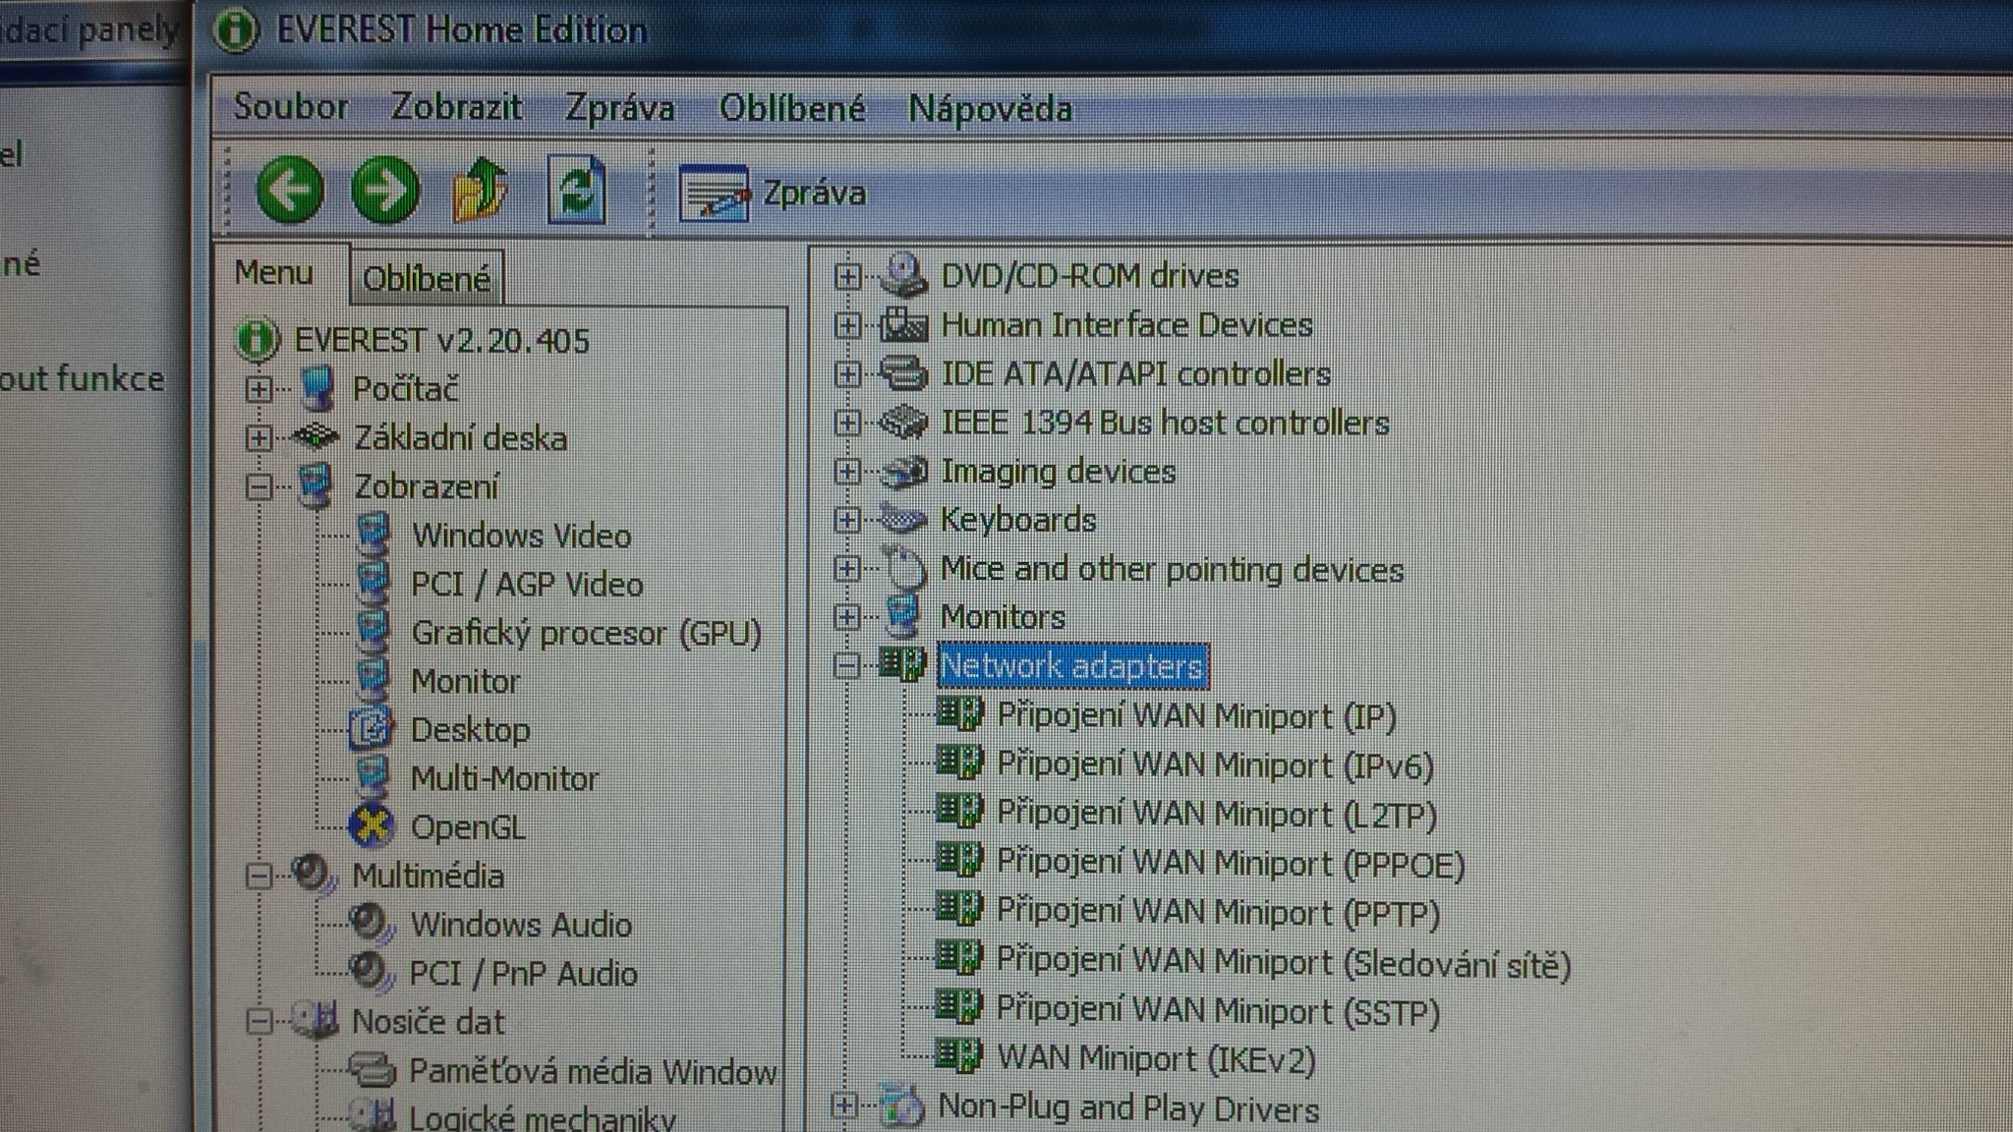Screen dimensions: 2013x1132
Task: Select Grafický procesor (GPU) item
Action: [x=586, y=633]
